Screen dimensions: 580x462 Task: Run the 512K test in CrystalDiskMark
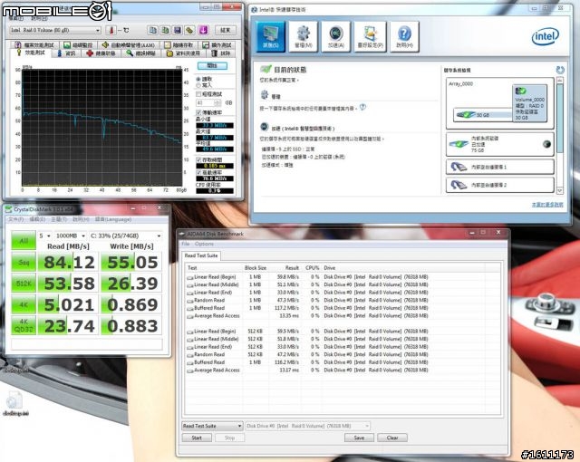(x=24, y=284)
